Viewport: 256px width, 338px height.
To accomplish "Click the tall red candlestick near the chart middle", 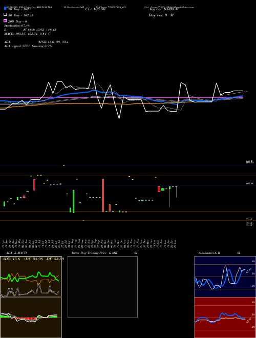I will 103,195.
